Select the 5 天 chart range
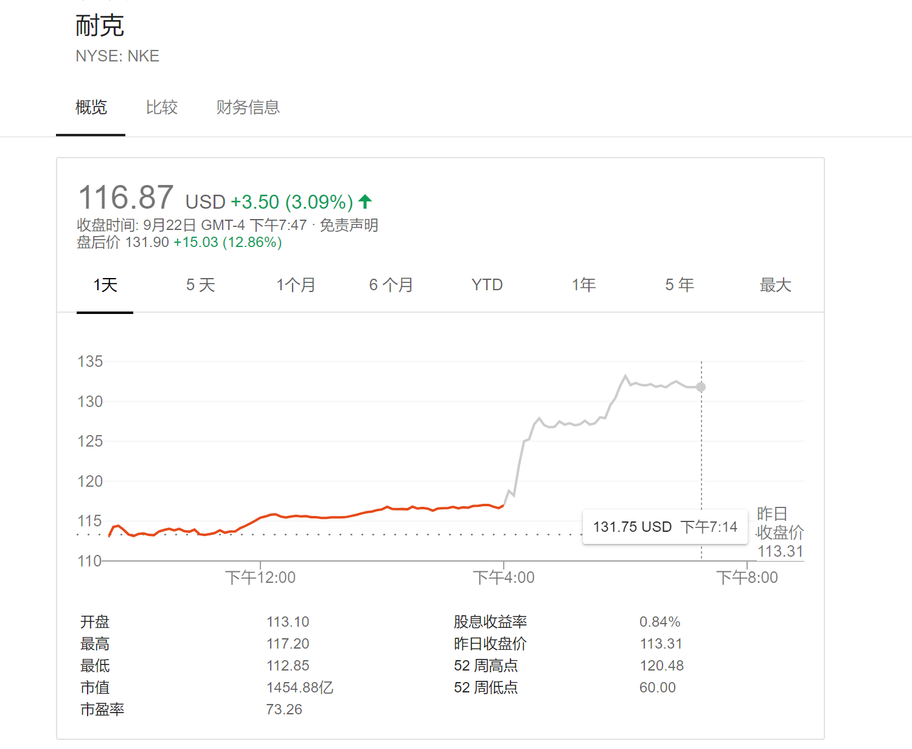This screenshot has width=912, height=749. (x=201, y=285)
